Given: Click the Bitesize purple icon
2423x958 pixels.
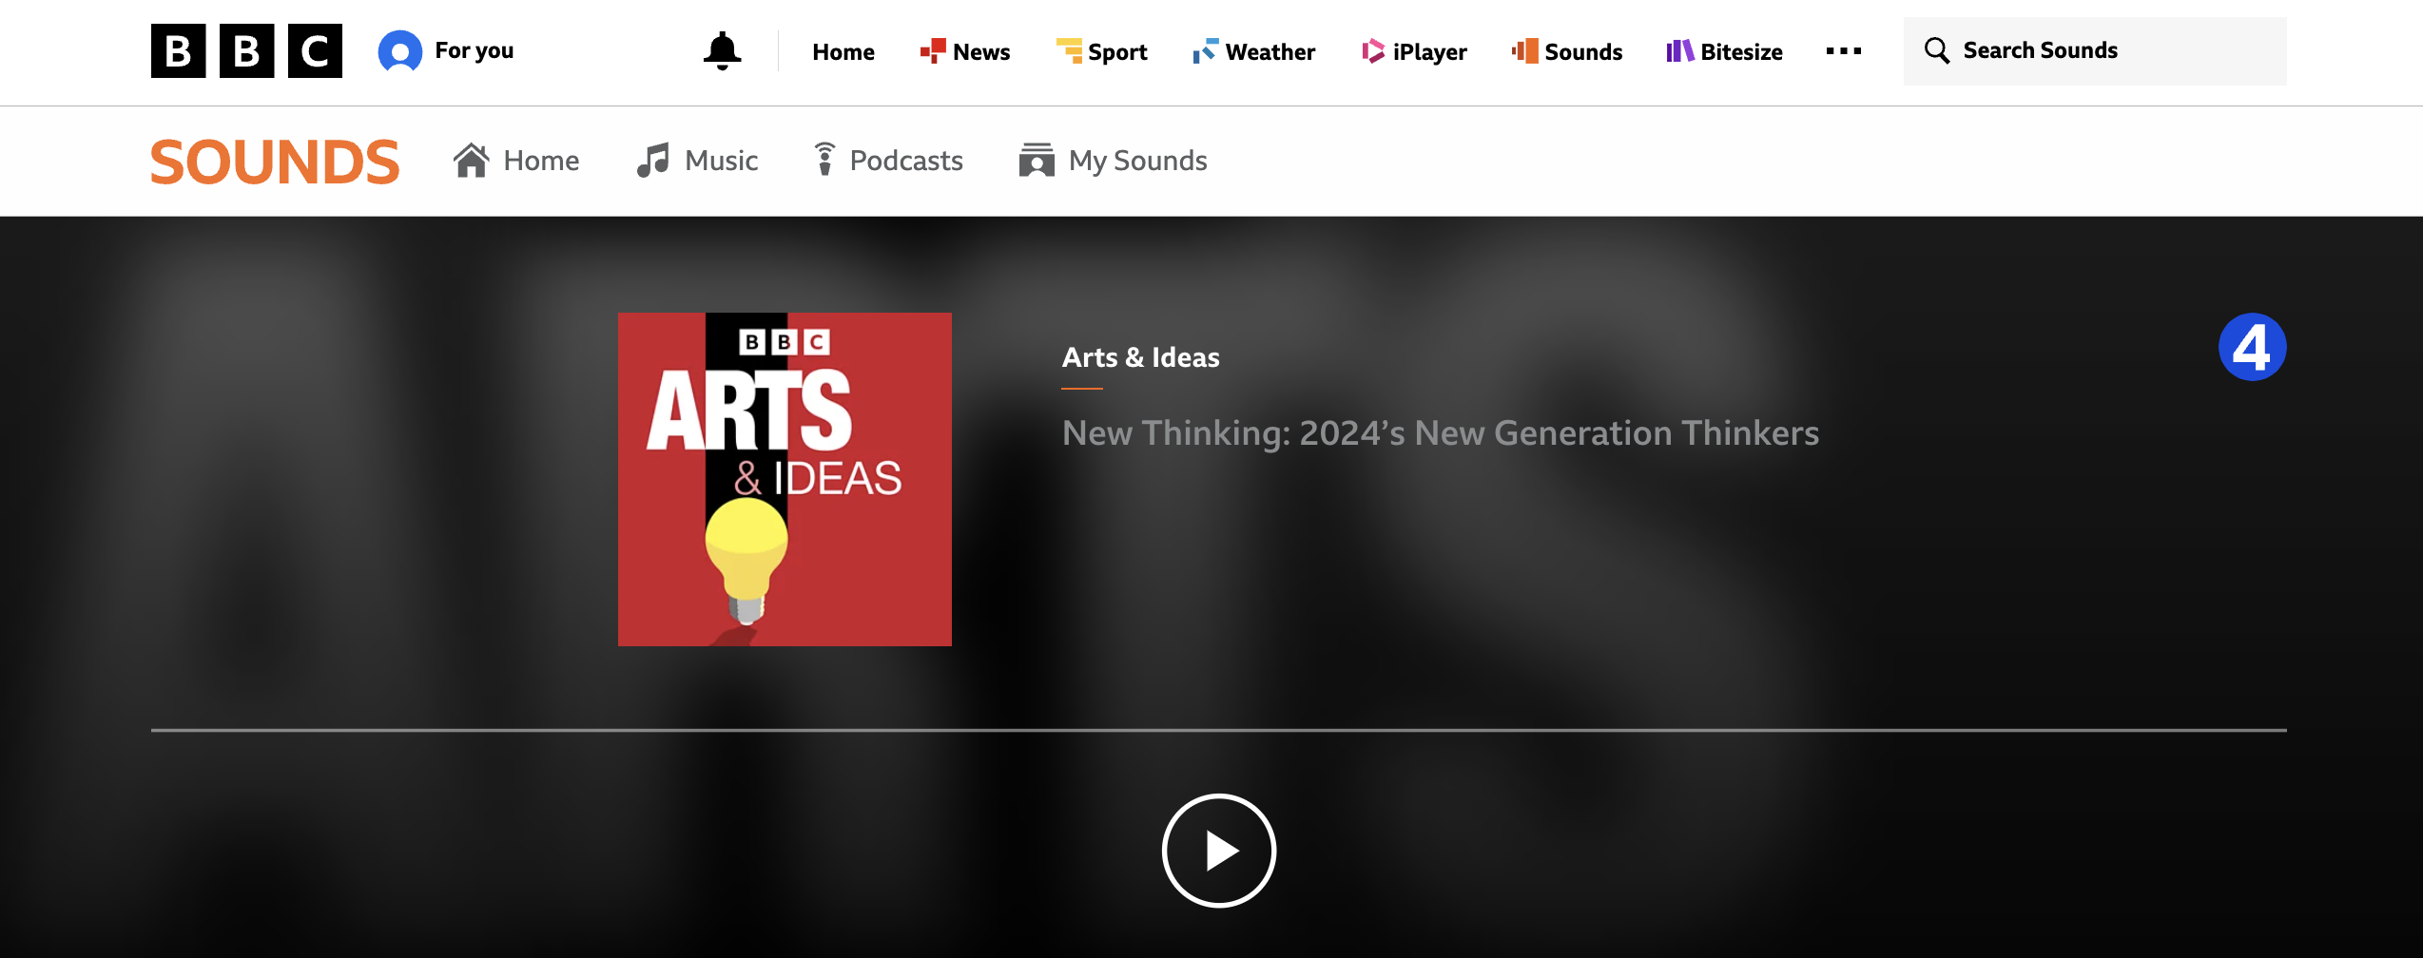Looking at the screenshot, I should pos(1680,51).
